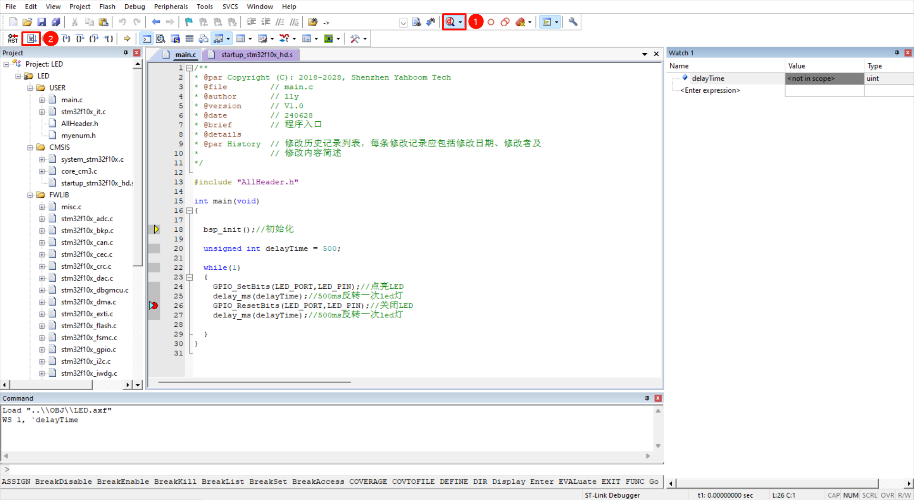The height and width of the screenshot is (500, 914).
Task: Open the Call Stack window icon
Action: pos(204,39)
